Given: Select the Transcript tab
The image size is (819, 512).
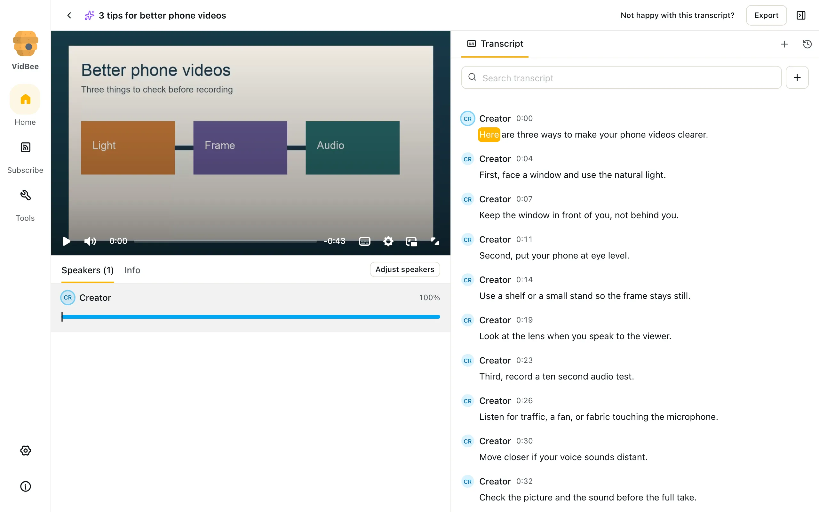Looking at the screenshot, I should pyautogui.click(x=495, y=44).
